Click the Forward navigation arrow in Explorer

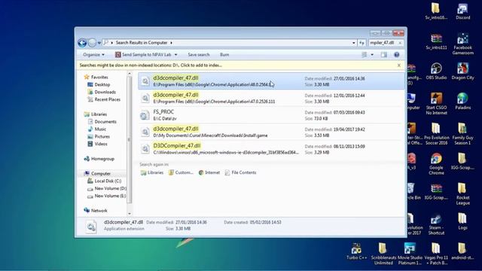click(92, 43)
